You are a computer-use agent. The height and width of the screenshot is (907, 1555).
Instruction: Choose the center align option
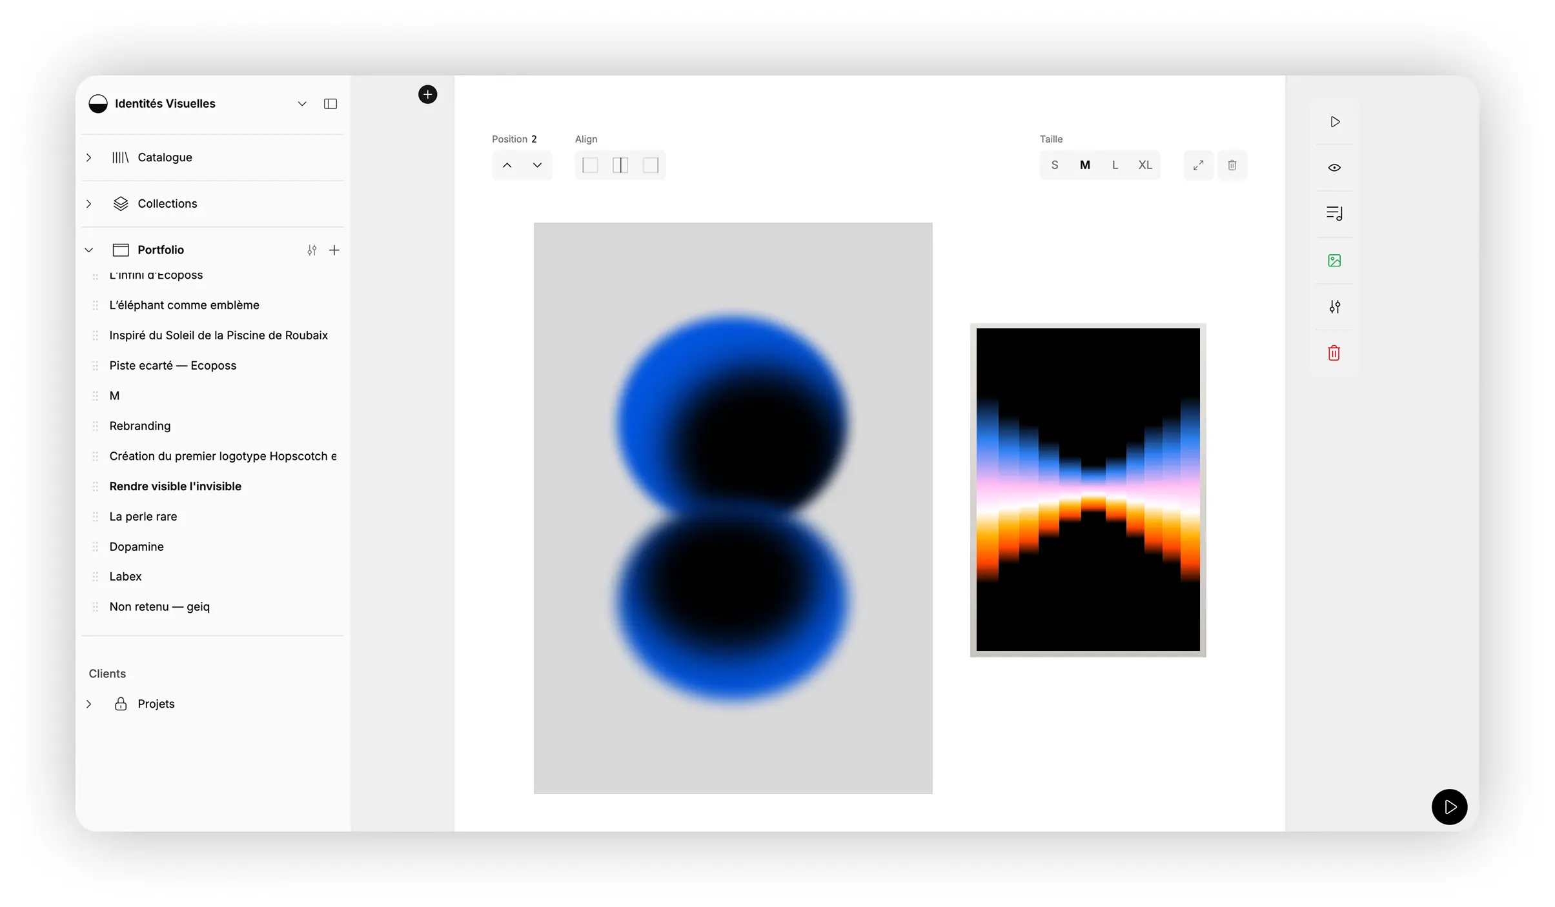click(620, 165)
